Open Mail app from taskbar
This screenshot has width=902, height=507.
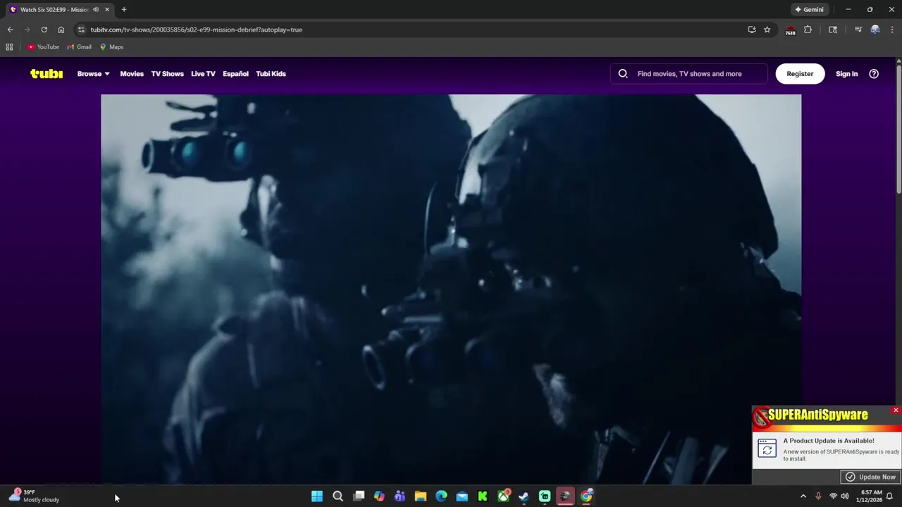pyautogui.click(x=462, y=496)
